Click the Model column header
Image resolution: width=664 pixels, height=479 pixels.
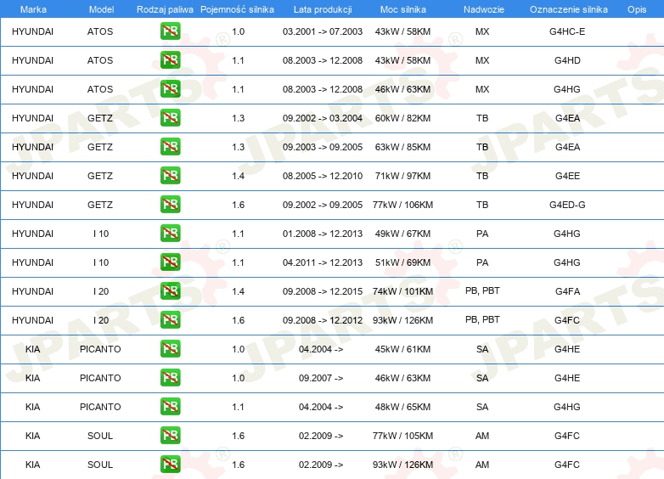click(101, 9)
